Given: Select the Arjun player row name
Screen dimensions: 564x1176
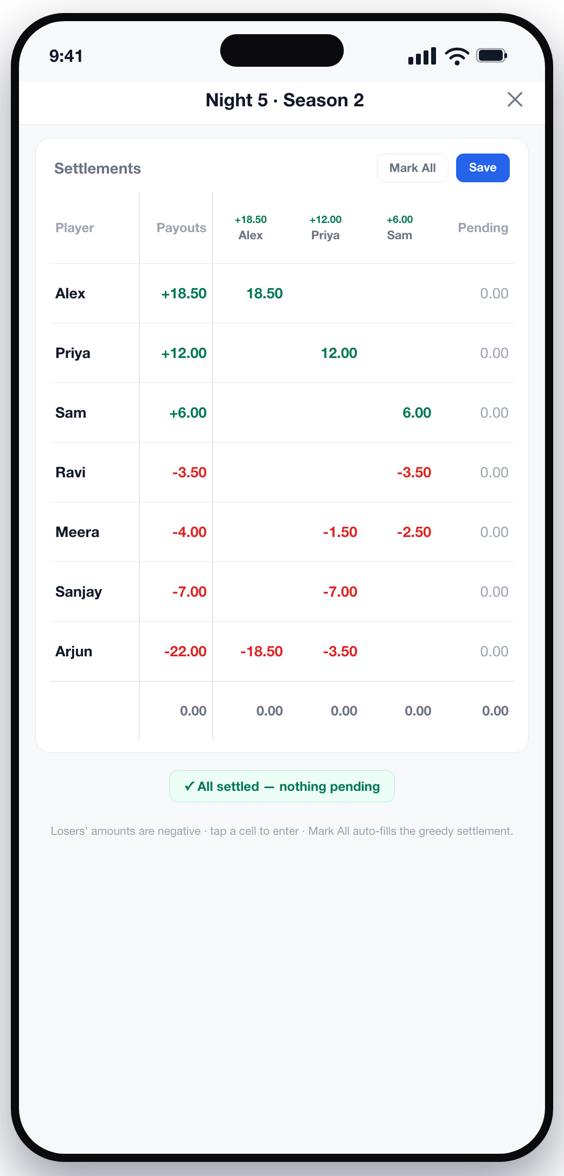Looking at the screenshot, I should 74,651.
